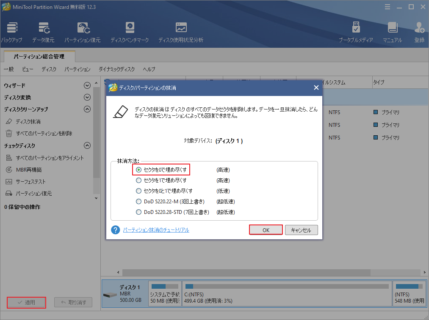Image resolution: width=429 pixels, height=320 pixels.
Task: Open the パーティション menu
Action: tap(77, 69)
